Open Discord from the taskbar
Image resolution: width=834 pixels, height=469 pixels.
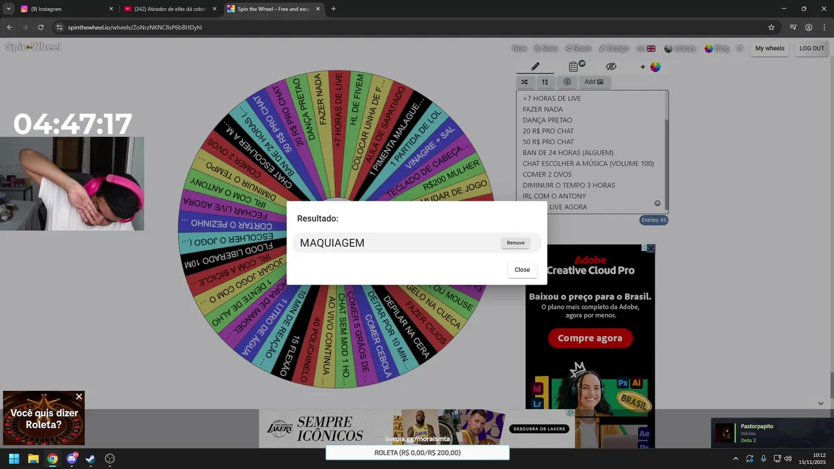[x=72, y=459]
